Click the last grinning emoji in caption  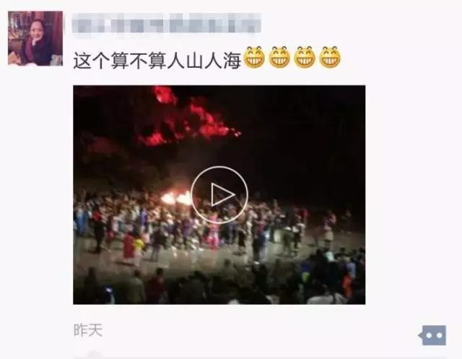(330, 57)
